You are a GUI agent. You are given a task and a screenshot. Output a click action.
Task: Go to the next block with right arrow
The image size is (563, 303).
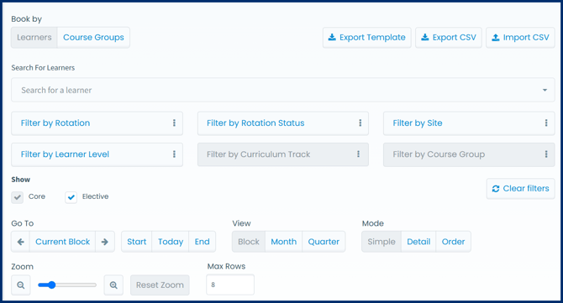(x=105, y=242)
